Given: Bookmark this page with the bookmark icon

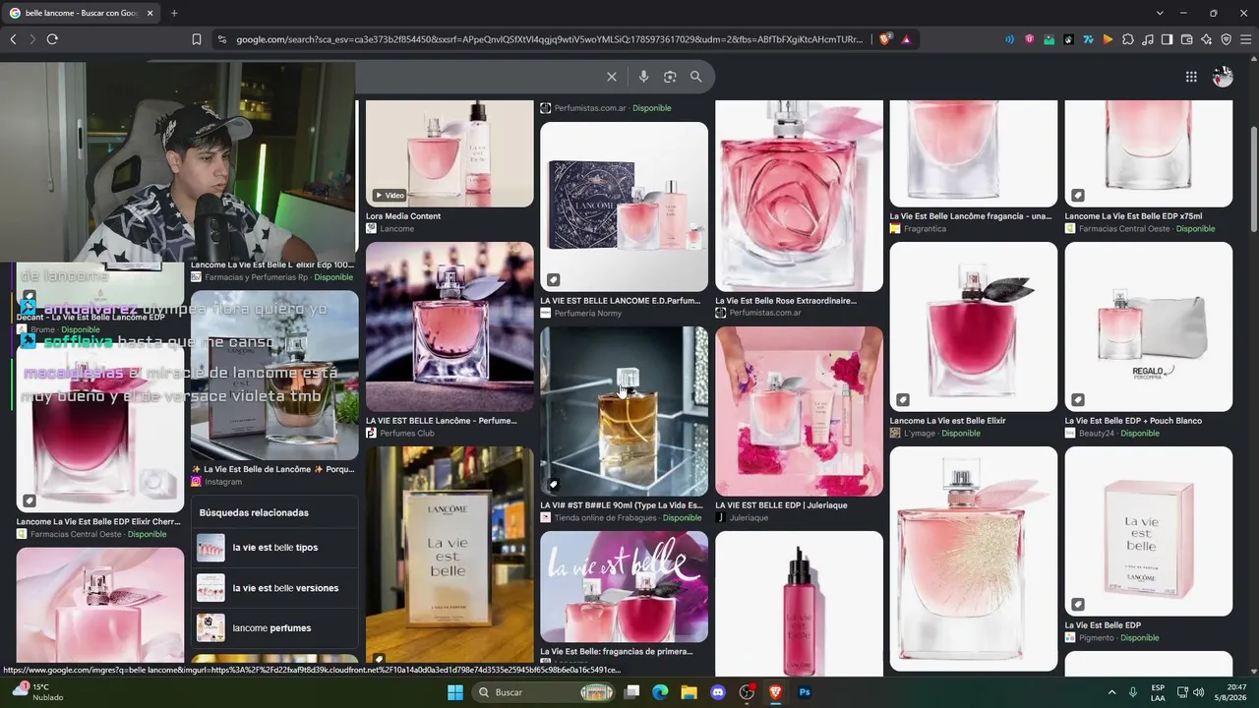Looking at the screenshot, I should click(x=197, y=39).
